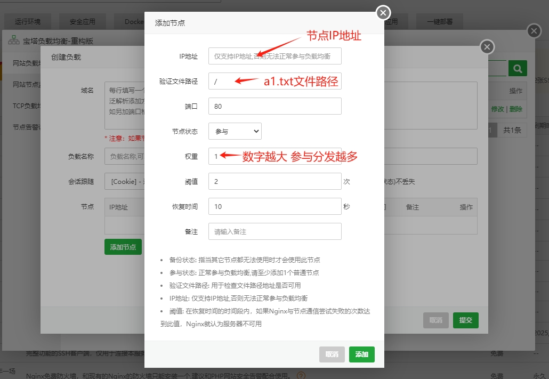Click the green search magnifier icon
This screenshot has height=379, width=549.
(x=518, y=68)
